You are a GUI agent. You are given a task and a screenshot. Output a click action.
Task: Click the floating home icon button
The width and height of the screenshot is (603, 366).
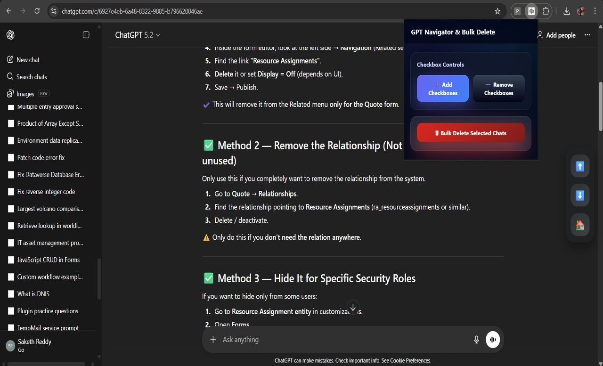579,225
